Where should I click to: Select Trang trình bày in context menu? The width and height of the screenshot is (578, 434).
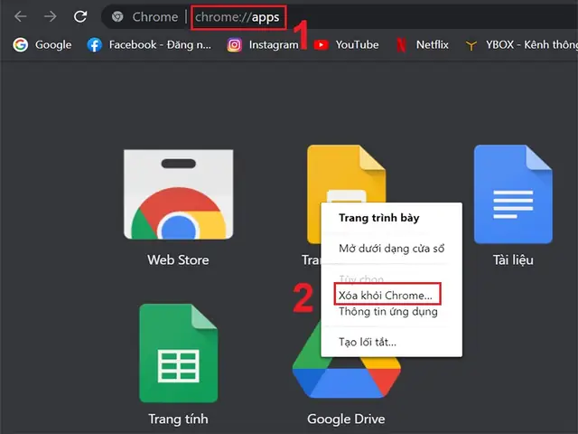[x=379, y=218]
